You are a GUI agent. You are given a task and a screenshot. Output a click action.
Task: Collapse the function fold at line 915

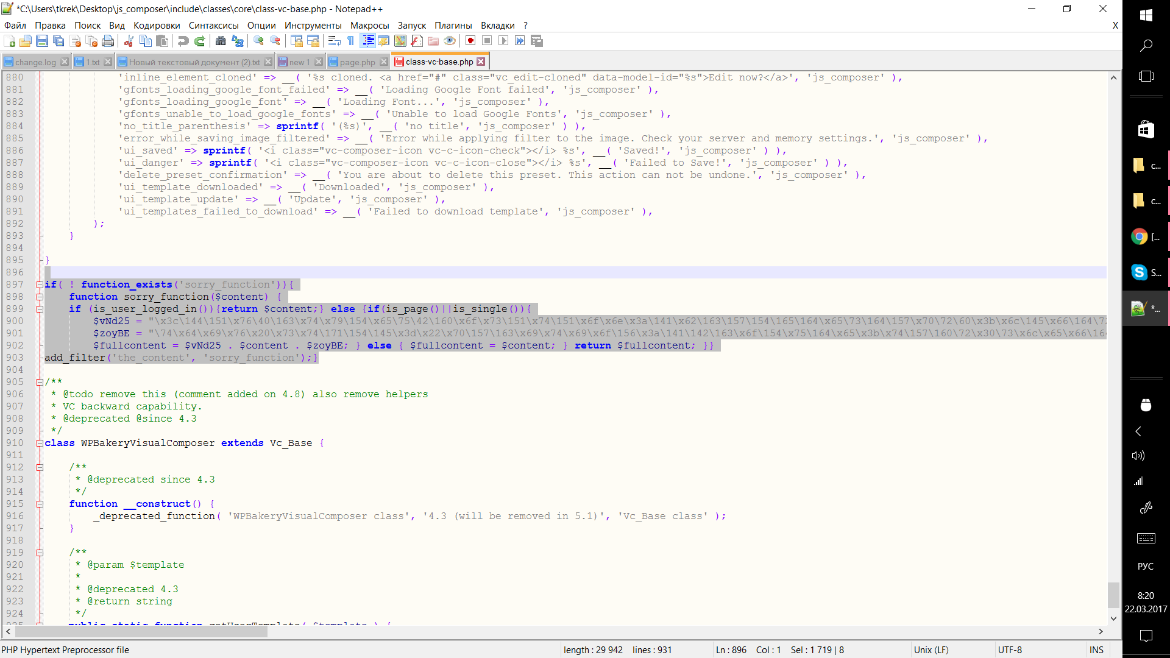40,504
